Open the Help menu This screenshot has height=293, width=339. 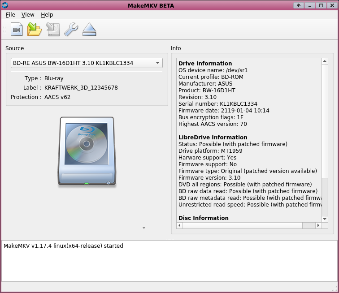47,15
